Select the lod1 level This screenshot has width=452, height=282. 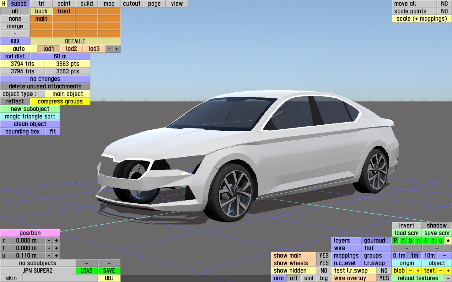49,49
